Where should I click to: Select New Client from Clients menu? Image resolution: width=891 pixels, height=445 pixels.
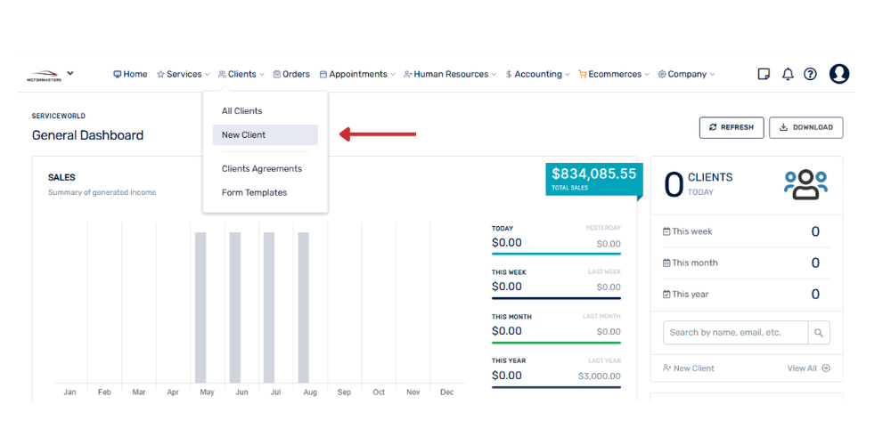click(x=244, y=135)
